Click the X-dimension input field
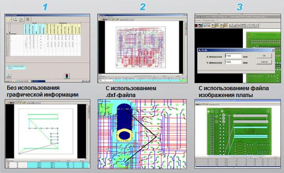This screenshot has height=173, width=284. (233, 56)
